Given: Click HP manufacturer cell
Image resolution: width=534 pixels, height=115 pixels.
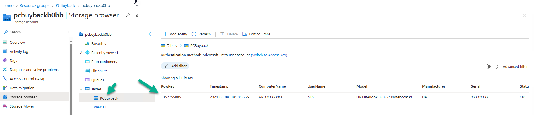Looking at the screenshot, I should tap(424, 97).
